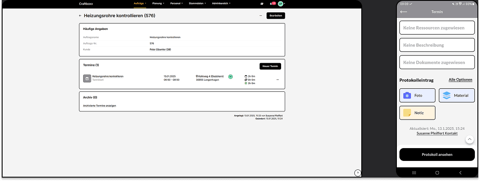Open the graduation cap help icon
Screen dimensions: 480x181
[x=262, y=4]
